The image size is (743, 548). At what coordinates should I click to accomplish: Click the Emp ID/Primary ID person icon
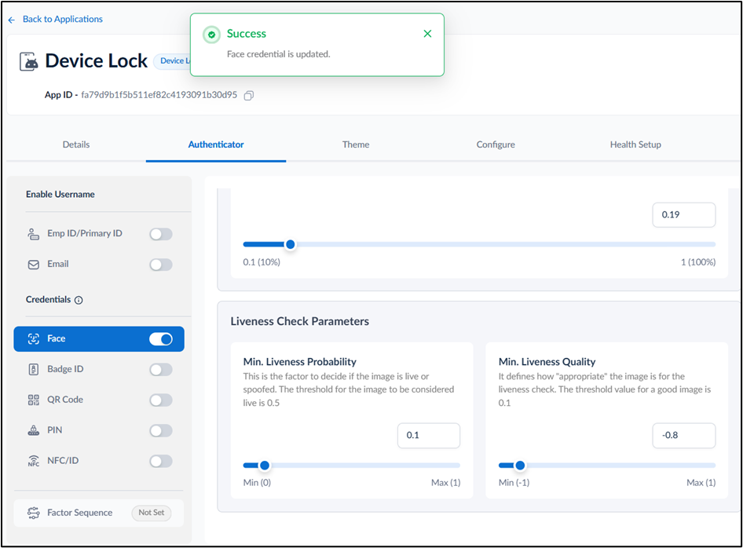[33, 233]
